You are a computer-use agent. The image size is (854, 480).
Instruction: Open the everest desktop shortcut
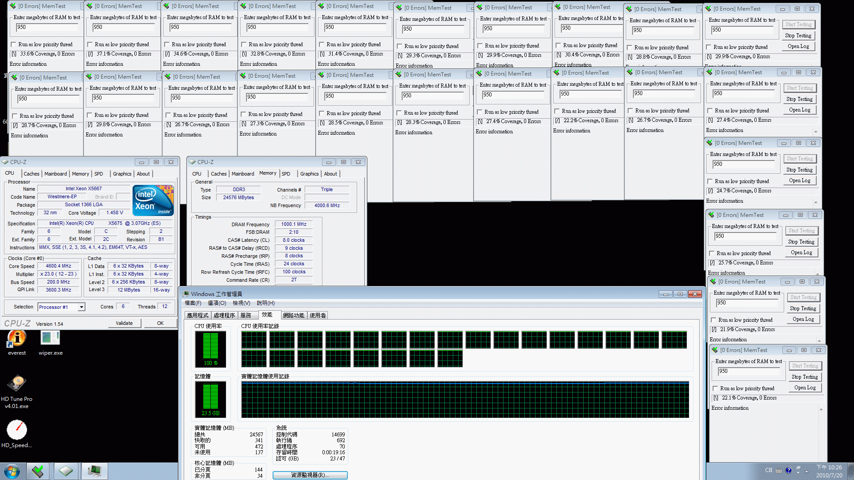click(17, 343)
